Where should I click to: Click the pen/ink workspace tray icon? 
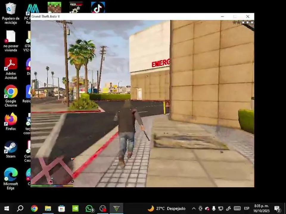click(229, 209)
